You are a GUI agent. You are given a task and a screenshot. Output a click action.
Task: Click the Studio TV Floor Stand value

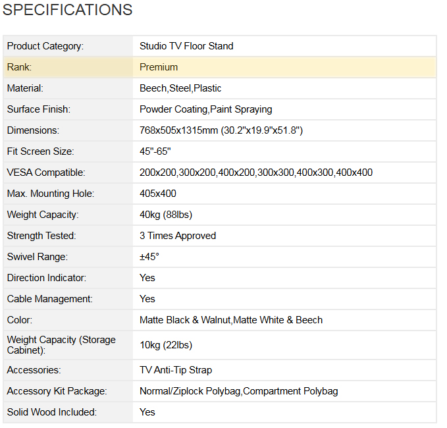point(186,46)
